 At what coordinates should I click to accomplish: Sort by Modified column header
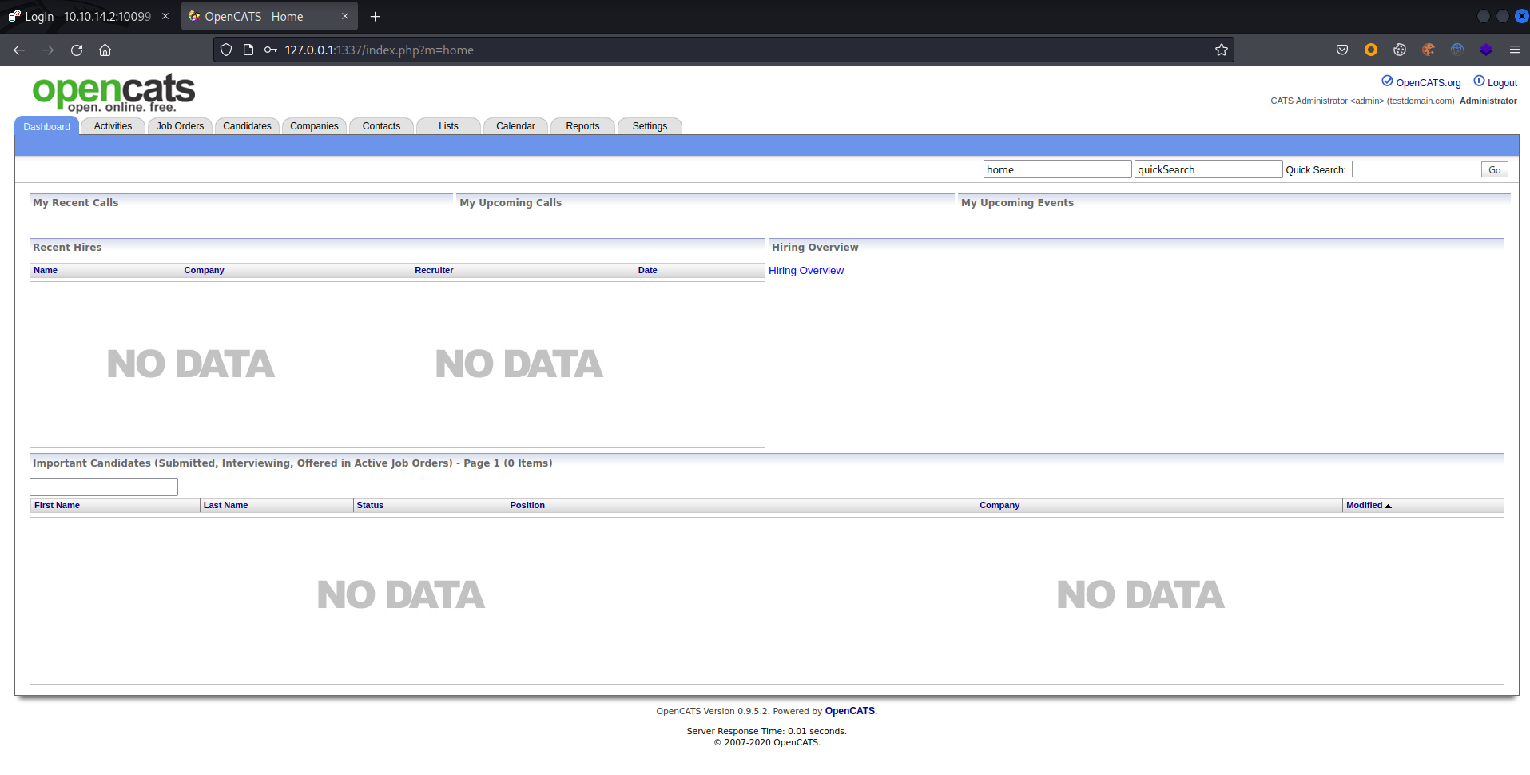click(1364, 506)
